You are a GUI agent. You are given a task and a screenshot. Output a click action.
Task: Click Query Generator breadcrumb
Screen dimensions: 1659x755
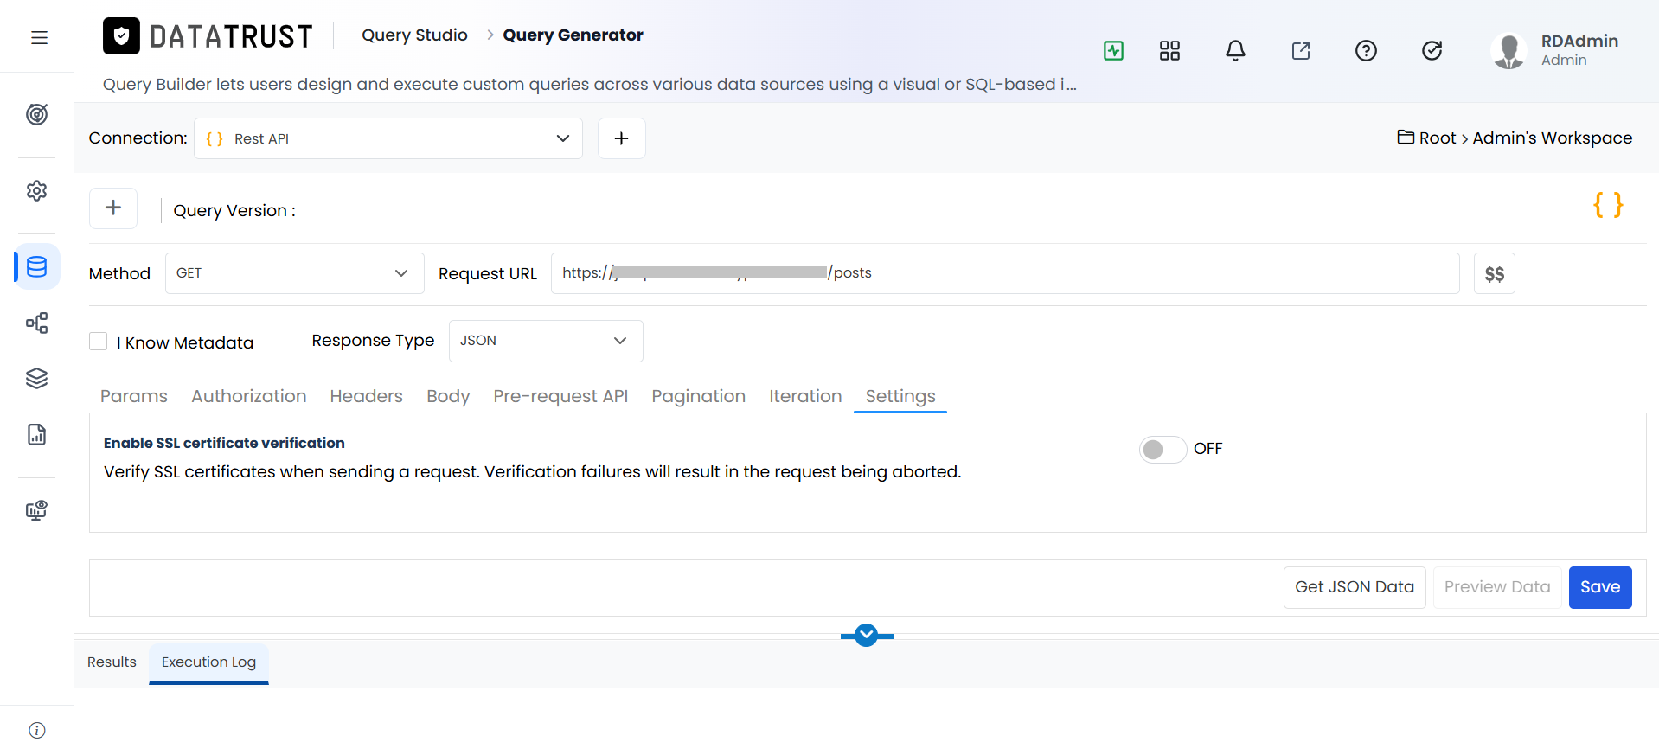pos(573,35)
